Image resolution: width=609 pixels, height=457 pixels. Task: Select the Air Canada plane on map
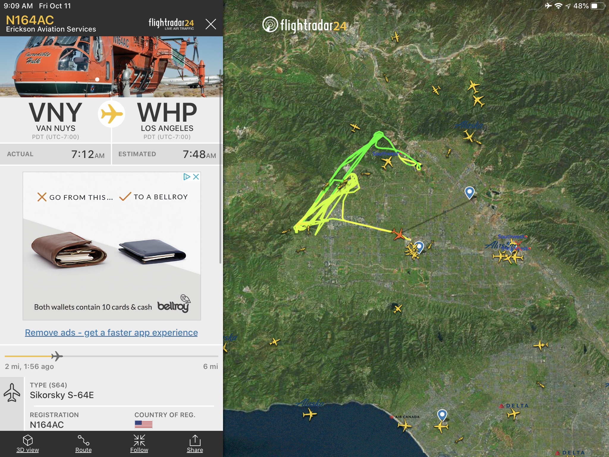tap(404, 425)
